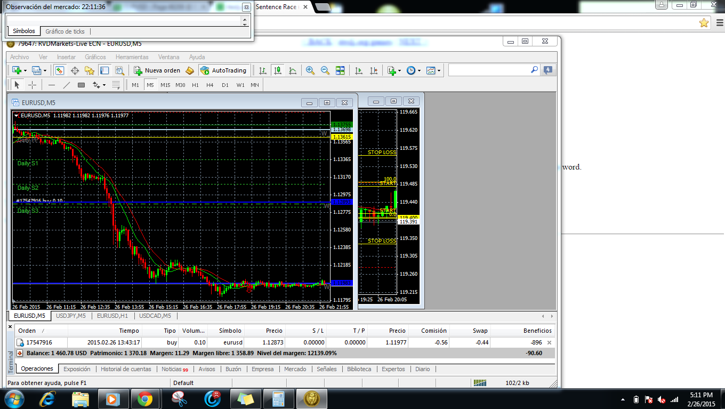Click the triangle beside EURUSD,M5 chart title
Viewport: 725px width, 409px height.
[x=17, y=115]
